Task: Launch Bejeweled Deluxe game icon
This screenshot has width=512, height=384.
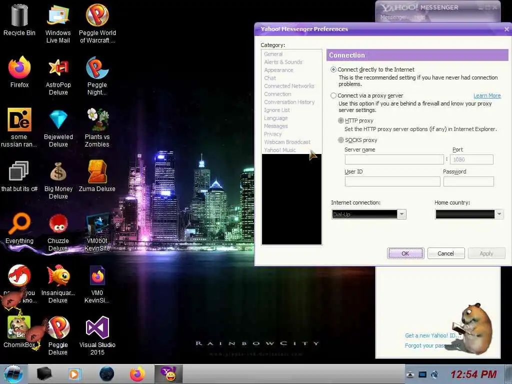Action: click(58, 127)
